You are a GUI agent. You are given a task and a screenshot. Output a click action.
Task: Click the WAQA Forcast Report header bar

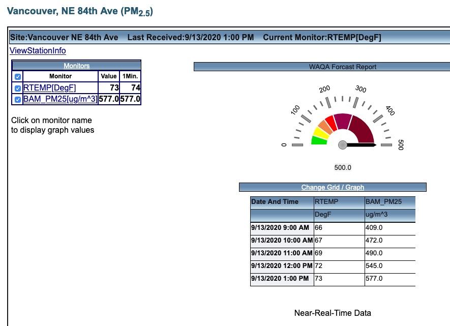pos(322,67)
